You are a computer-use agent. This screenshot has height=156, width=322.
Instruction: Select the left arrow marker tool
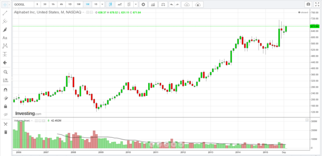tap(5, 63)
